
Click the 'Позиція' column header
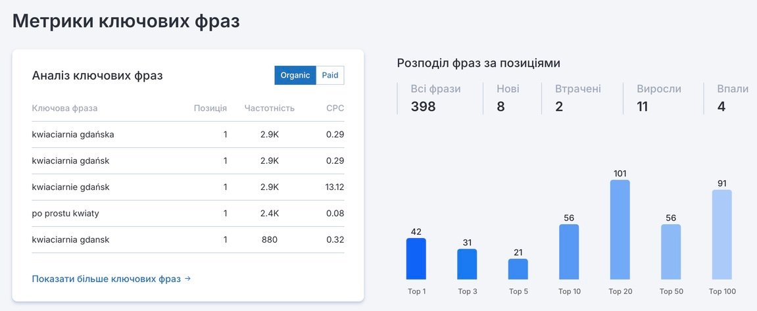[210, 108]
